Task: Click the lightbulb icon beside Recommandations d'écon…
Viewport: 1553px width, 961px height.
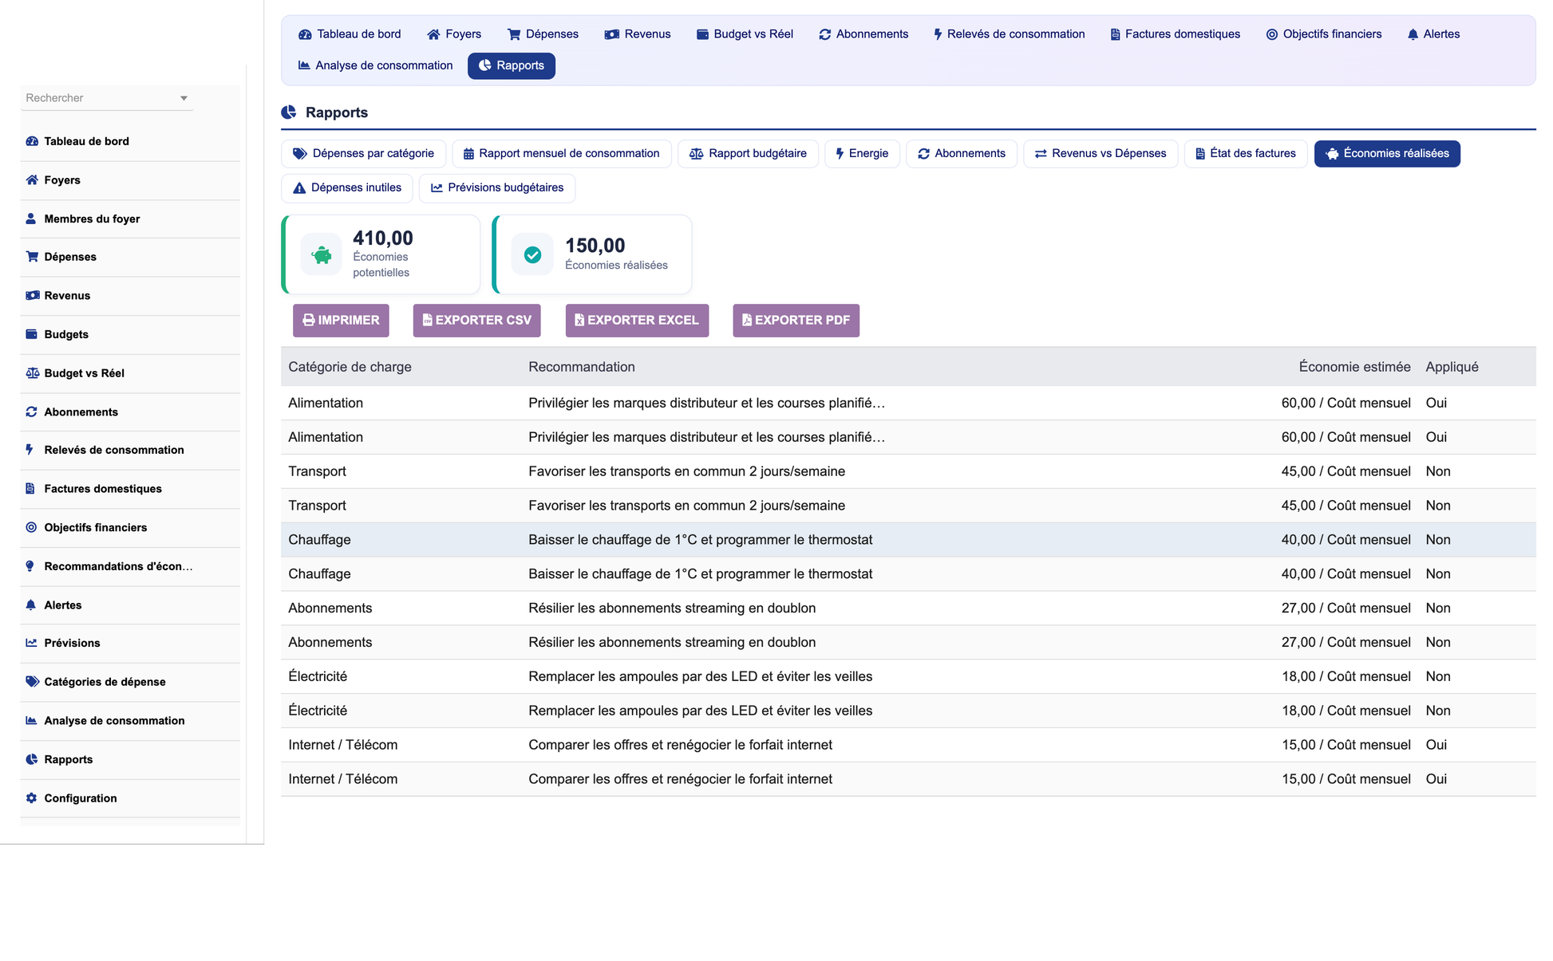Action: 30,566
